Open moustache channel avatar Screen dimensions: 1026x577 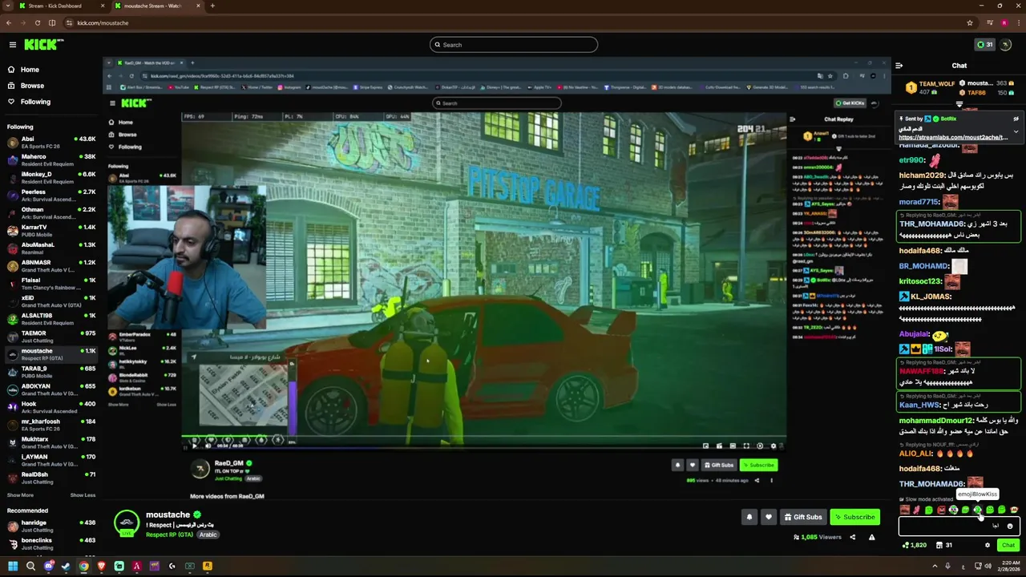[126, 523]
